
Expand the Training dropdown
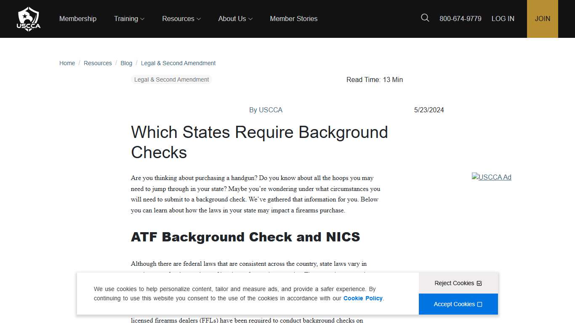[129, 19]
